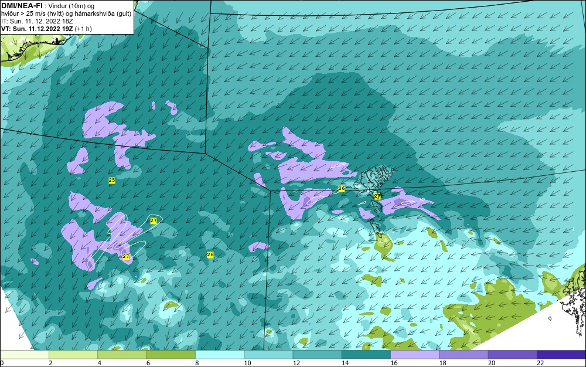This screenshot has height=367, width=586.
Task: Click the 'IT: Sun. 11. 12. 2022 18Z' line
Action: pos(37,21)
